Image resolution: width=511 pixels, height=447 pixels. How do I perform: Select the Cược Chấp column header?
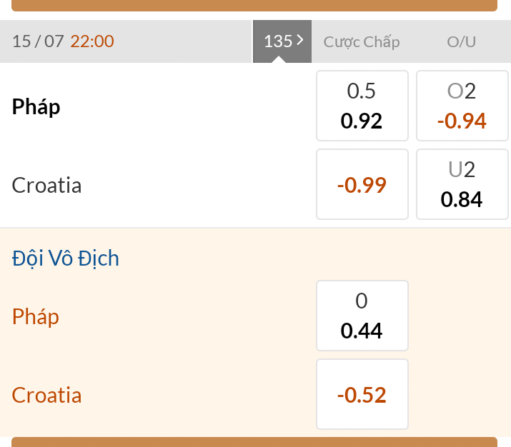point(362,41)
